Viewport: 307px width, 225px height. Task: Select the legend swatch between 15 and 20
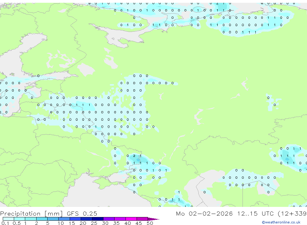[x=76, y=219]
